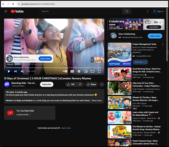Open the Moonbug Kids channel name link

tap(24, 83)
